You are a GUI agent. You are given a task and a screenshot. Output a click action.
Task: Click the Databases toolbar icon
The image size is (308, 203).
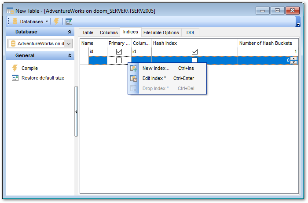pyautogui.click(x=15, y=21)
